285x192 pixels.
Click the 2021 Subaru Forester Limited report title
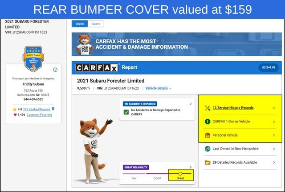pos(111,81)
